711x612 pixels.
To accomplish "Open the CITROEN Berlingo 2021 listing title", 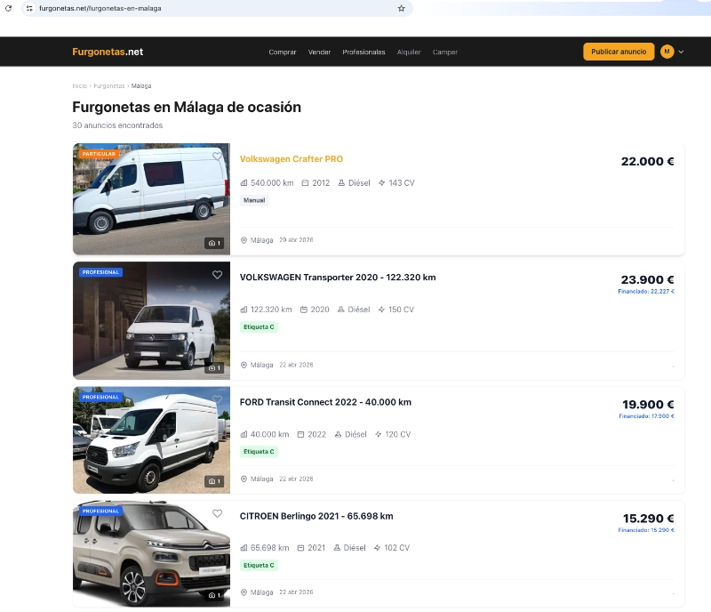I will 316,516.
